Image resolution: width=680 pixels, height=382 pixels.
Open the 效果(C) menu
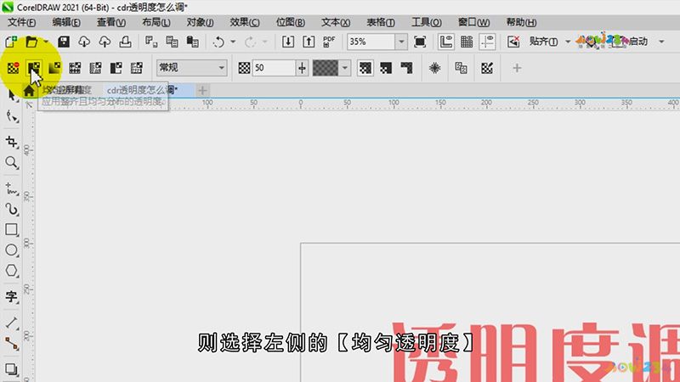245,22
